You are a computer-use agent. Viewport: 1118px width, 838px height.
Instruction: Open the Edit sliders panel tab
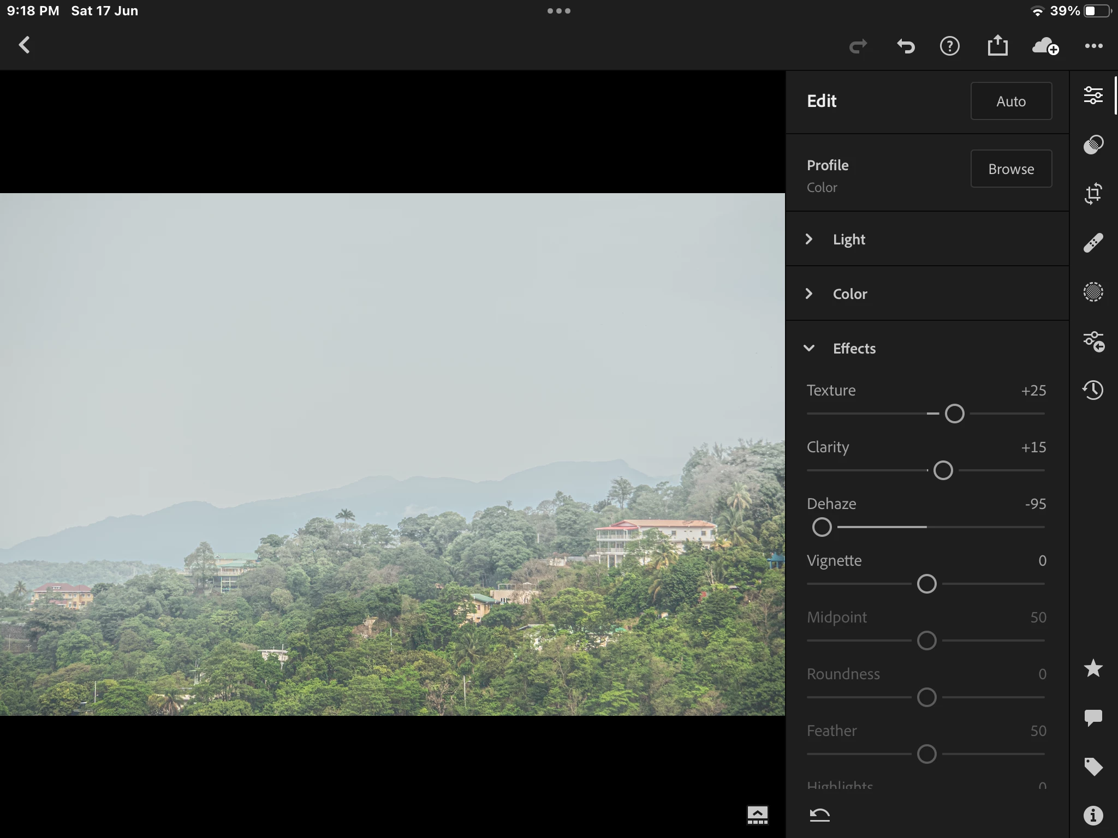(x=1093, y=95)
